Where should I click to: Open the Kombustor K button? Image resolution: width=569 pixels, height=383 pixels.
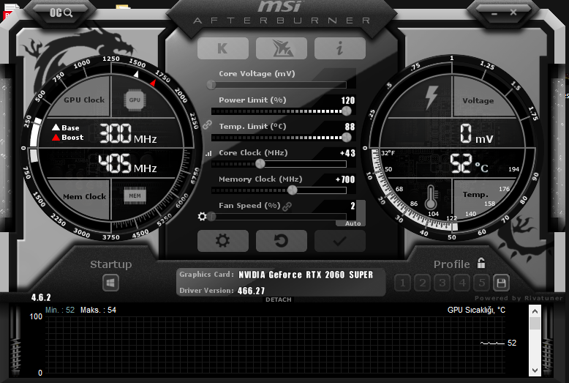[223, 48]
